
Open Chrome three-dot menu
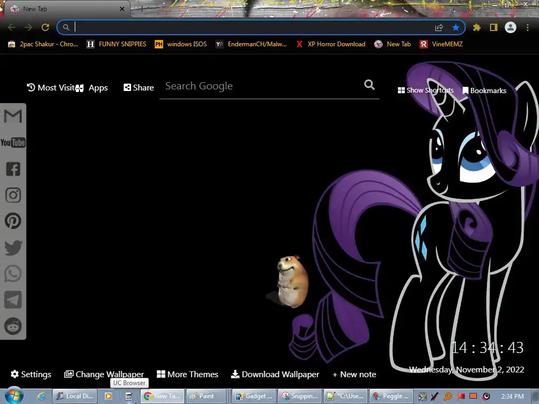tap(527, 27)
